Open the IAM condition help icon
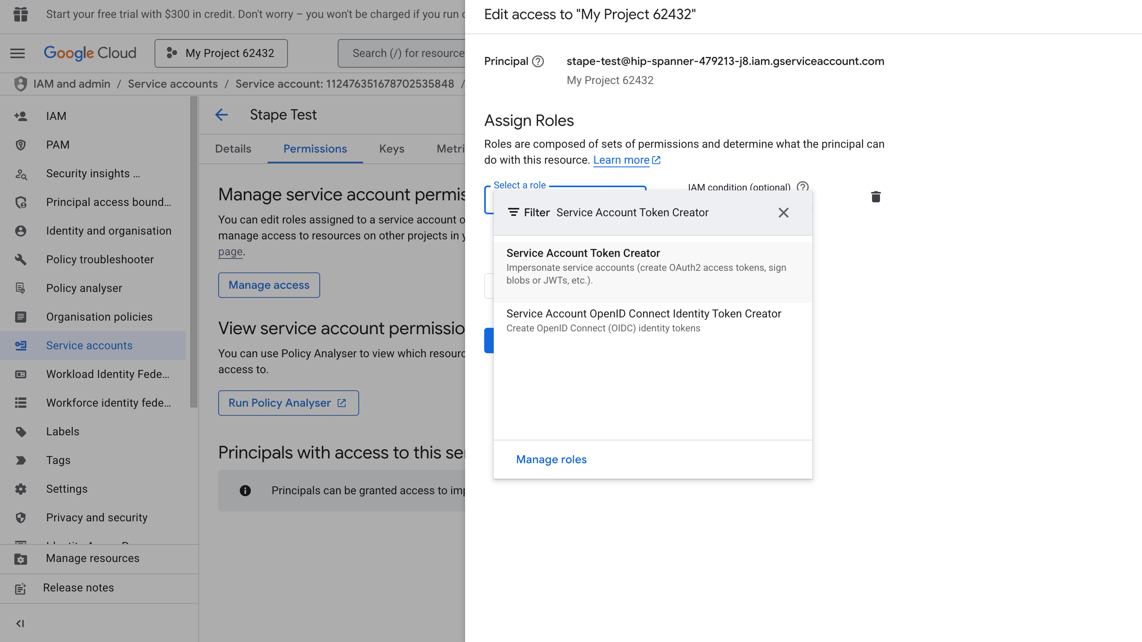1142x642 pixels. click(x=803, y=188)
